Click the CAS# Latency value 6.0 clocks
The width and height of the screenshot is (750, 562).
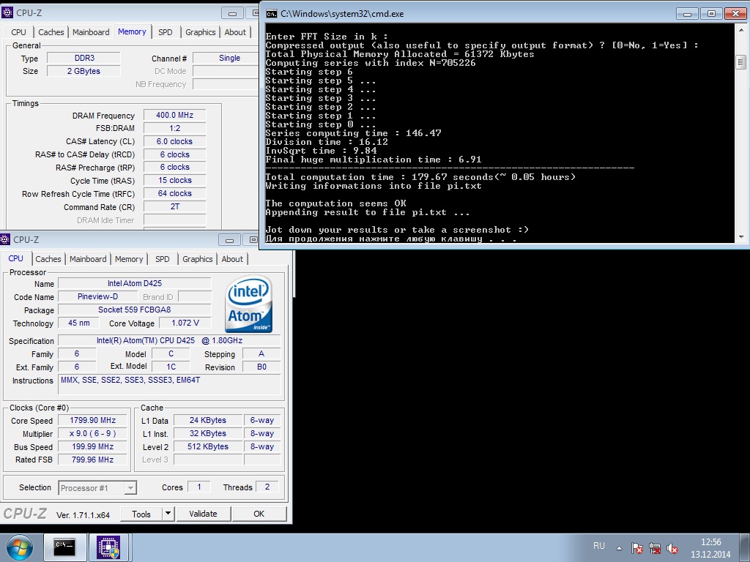tap(174, 141)
